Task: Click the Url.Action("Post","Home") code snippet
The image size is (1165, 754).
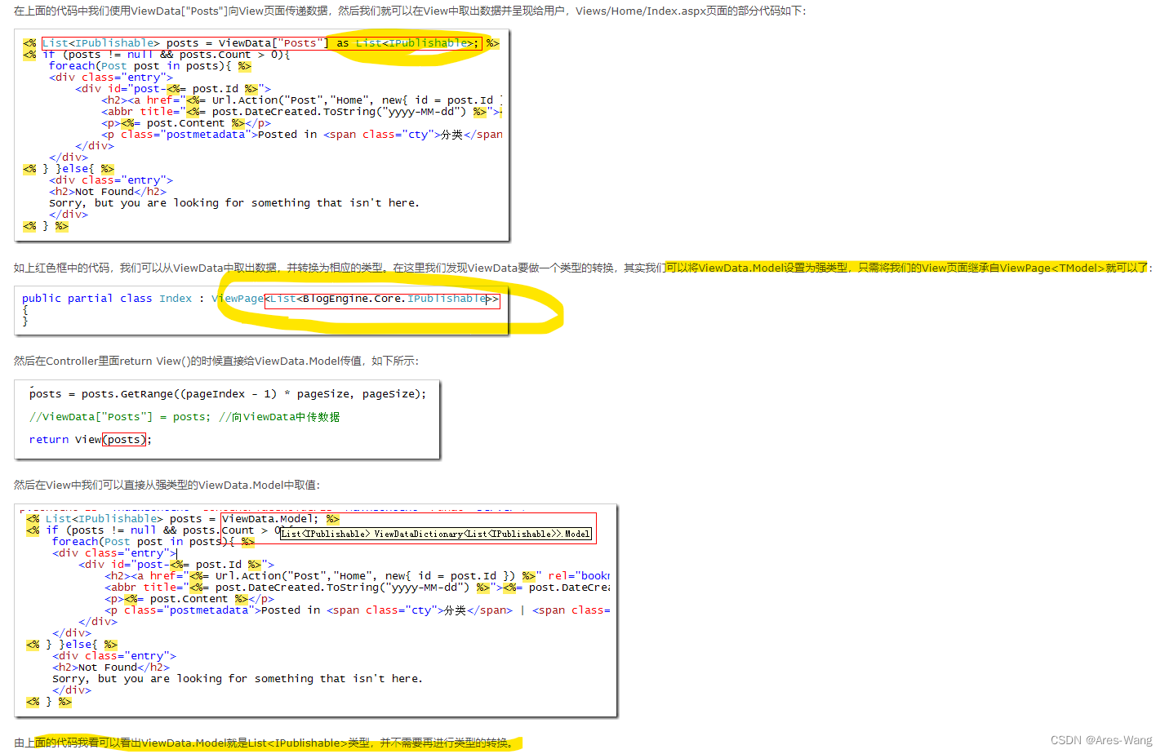Action: 269,100
